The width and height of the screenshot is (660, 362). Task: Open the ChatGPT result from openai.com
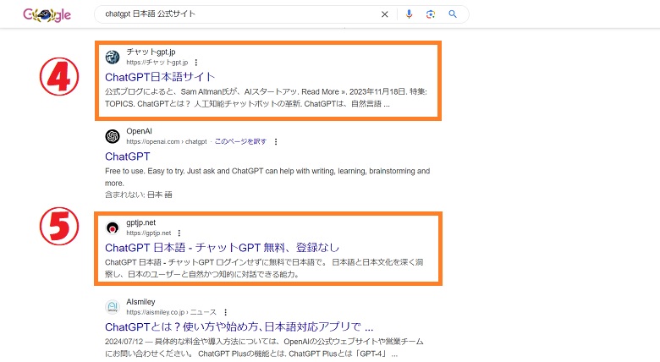pos(128,156)
